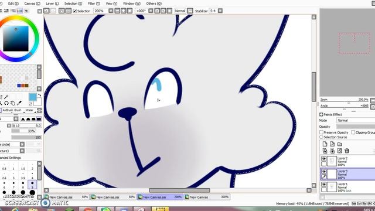The image size is (375, 211).
Task: Delete layer with the trash can icon
Action: click(x=347, y=151)
